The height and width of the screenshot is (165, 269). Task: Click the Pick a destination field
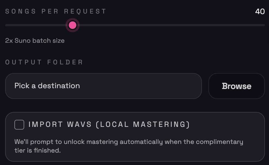tap(103, 86)
